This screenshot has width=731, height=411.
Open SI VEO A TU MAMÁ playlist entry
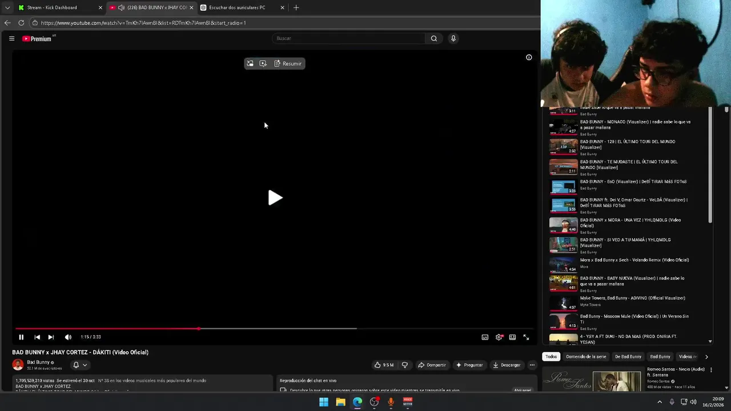626,245
